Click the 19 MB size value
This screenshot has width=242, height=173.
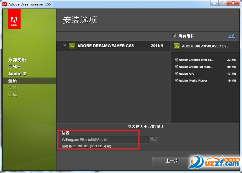(x=232, y=81)
